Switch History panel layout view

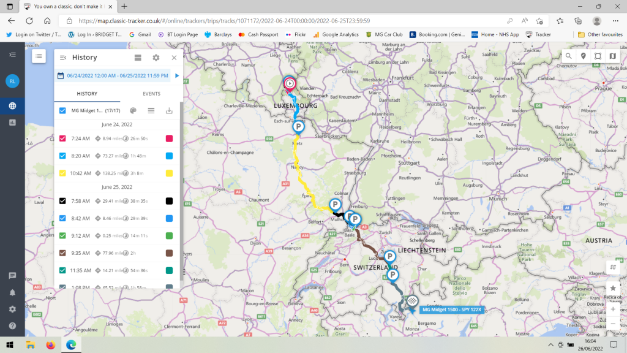[x=138, y=58]
